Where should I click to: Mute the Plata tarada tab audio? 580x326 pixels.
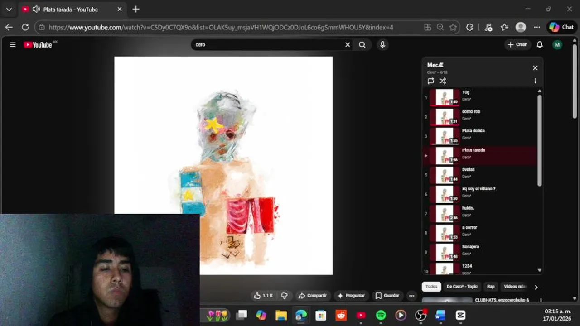coord(36,9)
